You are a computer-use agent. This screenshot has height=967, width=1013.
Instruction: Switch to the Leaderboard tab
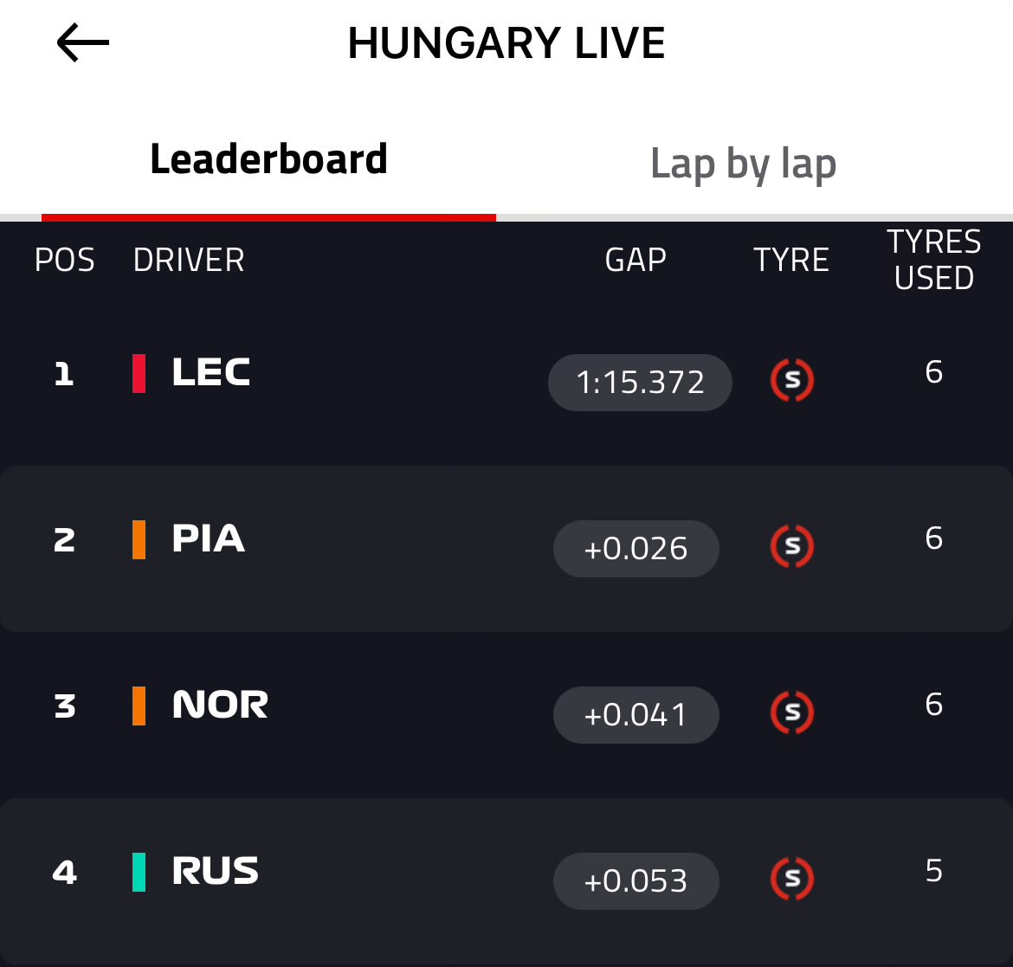(268, 161)
